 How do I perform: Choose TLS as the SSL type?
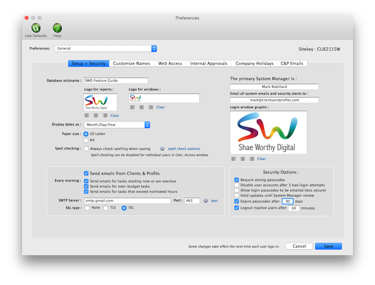(x=105, y=208)
